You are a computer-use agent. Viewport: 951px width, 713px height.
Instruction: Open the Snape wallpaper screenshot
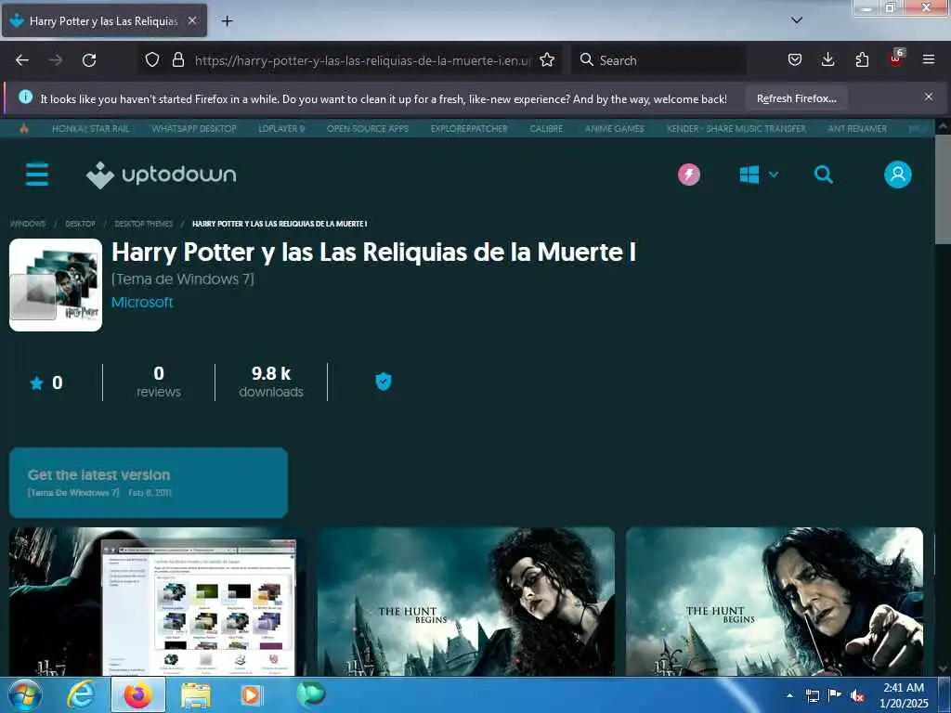point(775,602)
